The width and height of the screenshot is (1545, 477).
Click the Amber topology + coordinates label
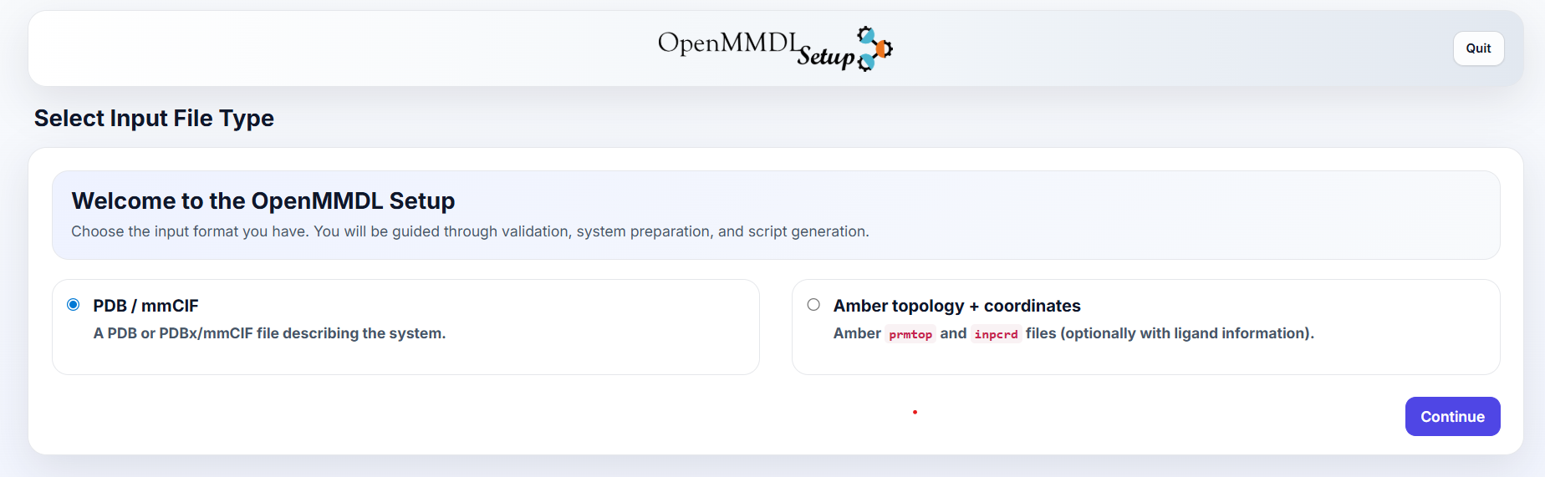pyautogui.click(x=956, y=306)
